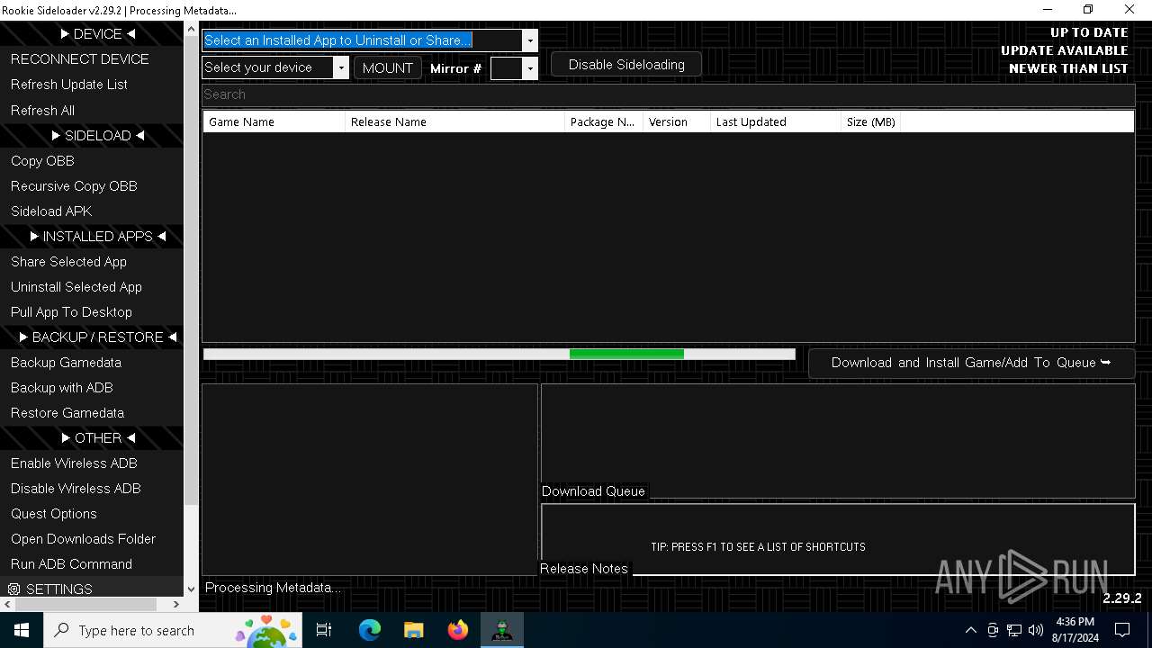Open volume control tray icon
The width and height of the screenshot is (1152, 648).
[1036, 630]
